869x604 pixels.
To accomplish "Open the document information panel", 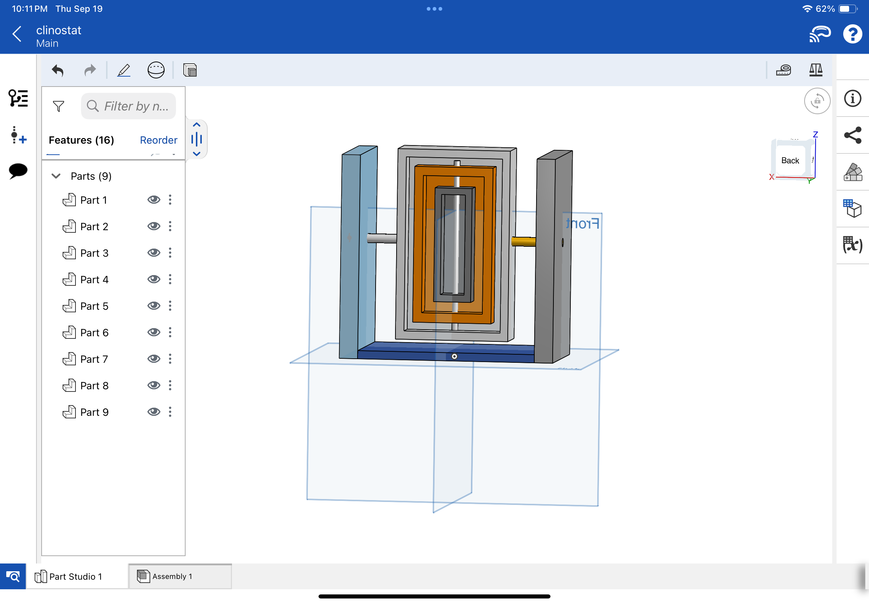I will pos(852,98).
